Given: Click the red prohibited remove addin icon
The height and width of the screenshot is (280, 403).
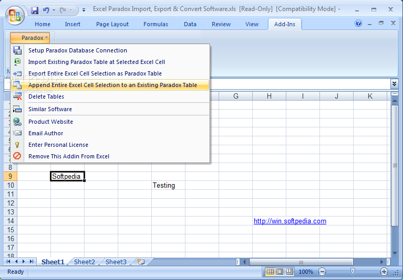Looking at the screenshot, I should click(17, 156).
